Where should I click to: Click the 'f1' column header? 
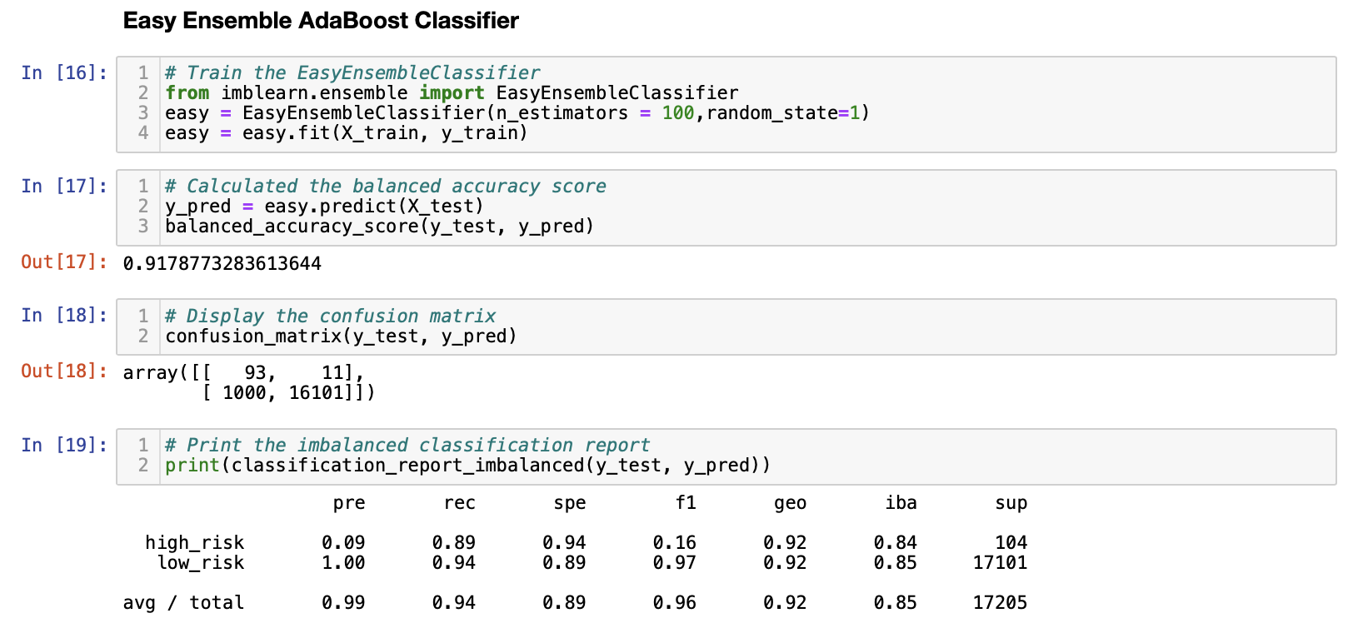click(686, 502)
